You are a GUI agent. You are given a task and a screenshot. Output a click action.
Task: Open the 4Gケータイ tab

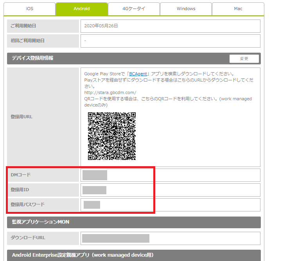point(134,9)
